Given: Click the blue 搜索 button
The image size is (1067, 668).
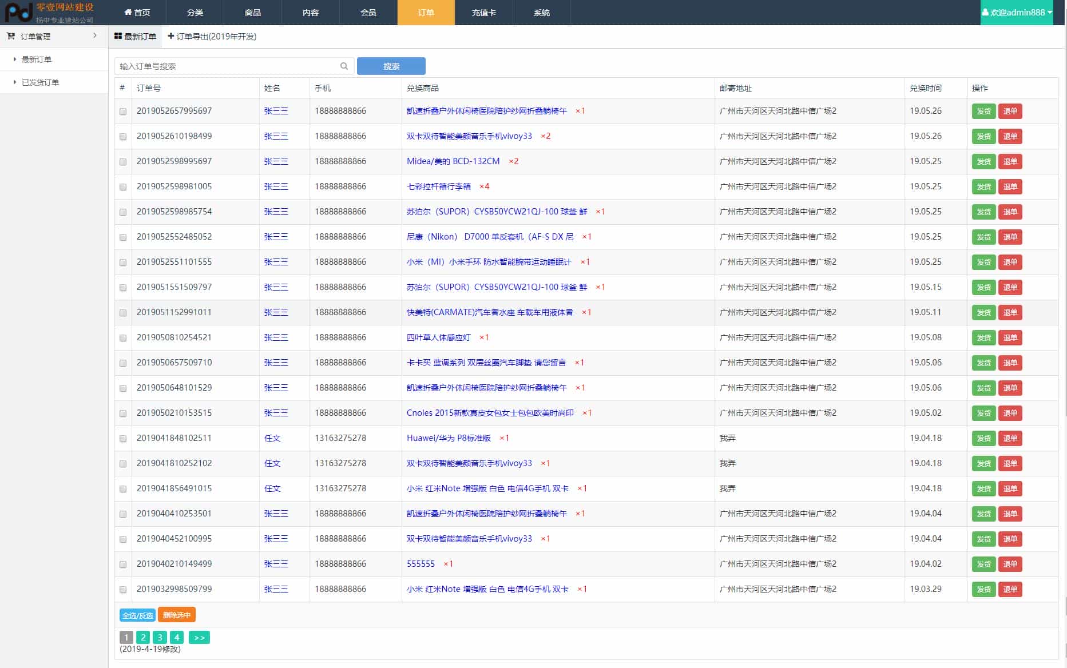Looking at the screenshot, I should 391,66.
